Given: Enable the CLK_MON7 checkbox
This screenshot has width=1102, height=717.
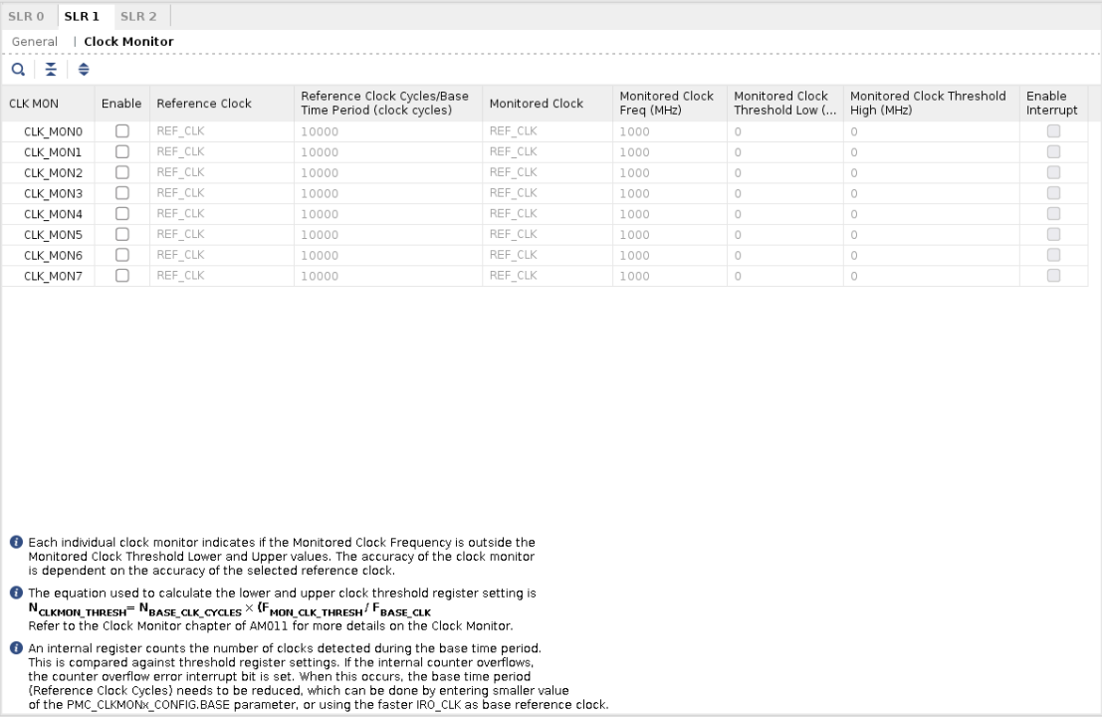Looking at the screenshot, I should coord(122,276).
